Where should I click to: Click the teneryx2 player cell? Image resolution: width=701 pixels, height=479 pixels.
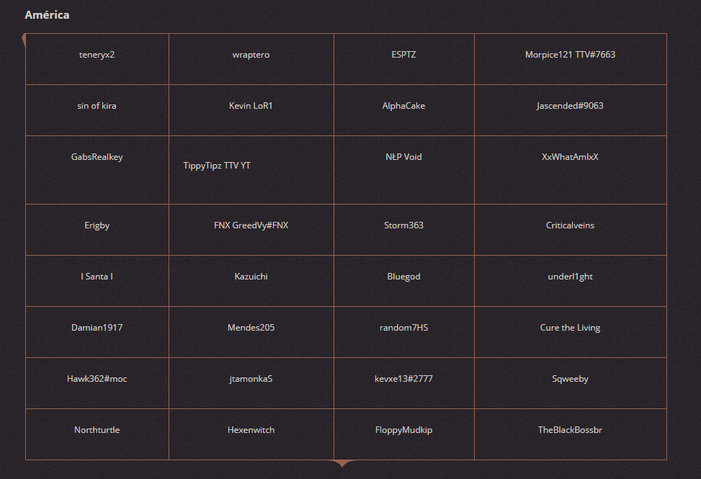point(97,59)
